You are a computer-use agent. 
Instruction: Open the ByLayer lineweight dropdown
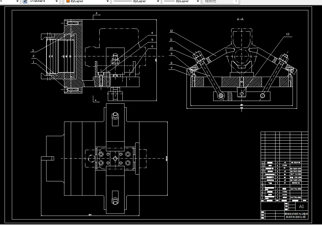coord(198,1)
